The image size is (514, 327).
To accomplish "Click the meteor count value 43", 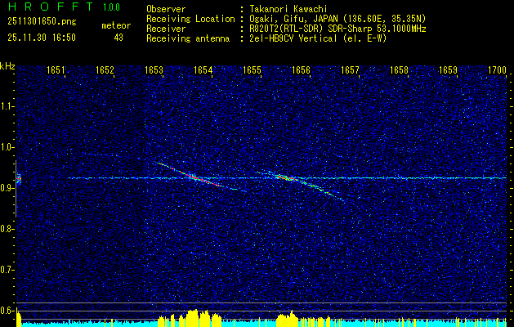I will coord(118,38).
